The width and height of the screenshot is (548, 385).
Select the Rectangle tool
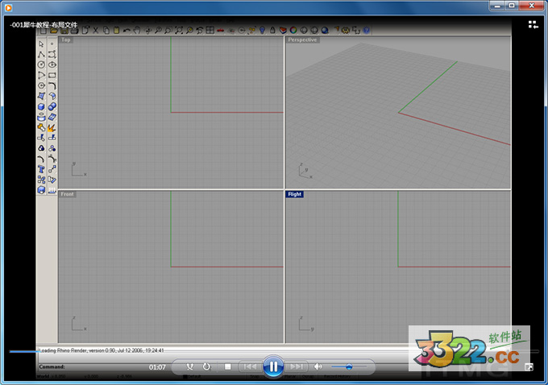coord(52,76)
